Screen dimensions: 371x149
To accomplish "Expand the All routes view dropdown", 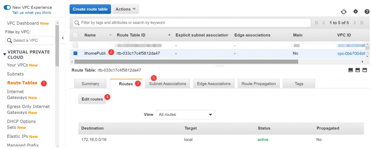I will (185, 115).
